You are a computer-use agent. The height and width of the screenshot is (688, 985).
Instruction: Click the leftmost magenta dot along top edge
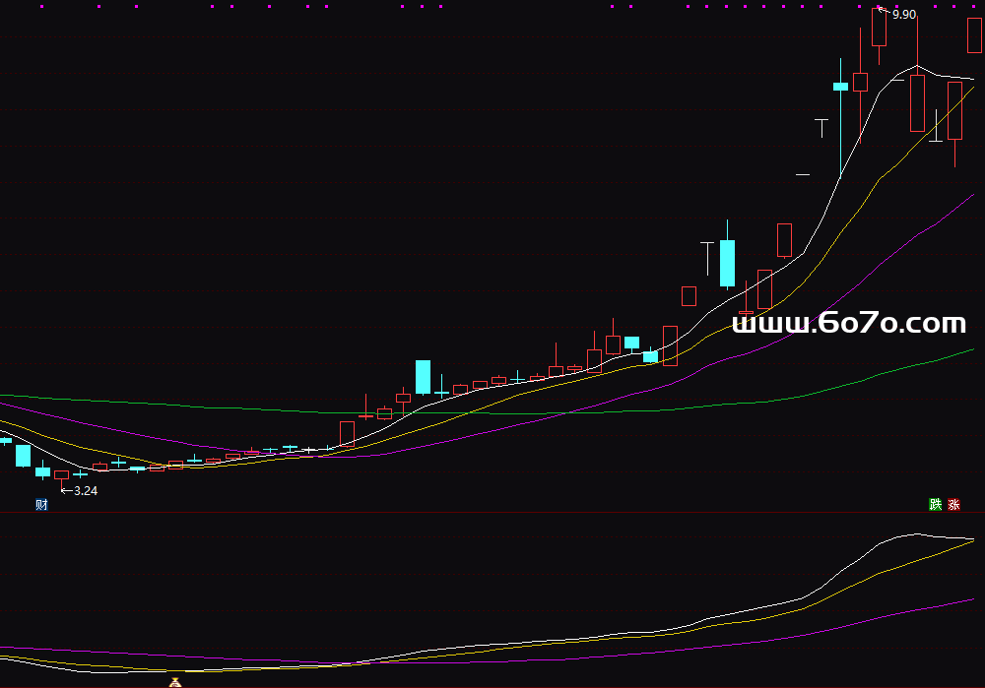tap(43, 6)
